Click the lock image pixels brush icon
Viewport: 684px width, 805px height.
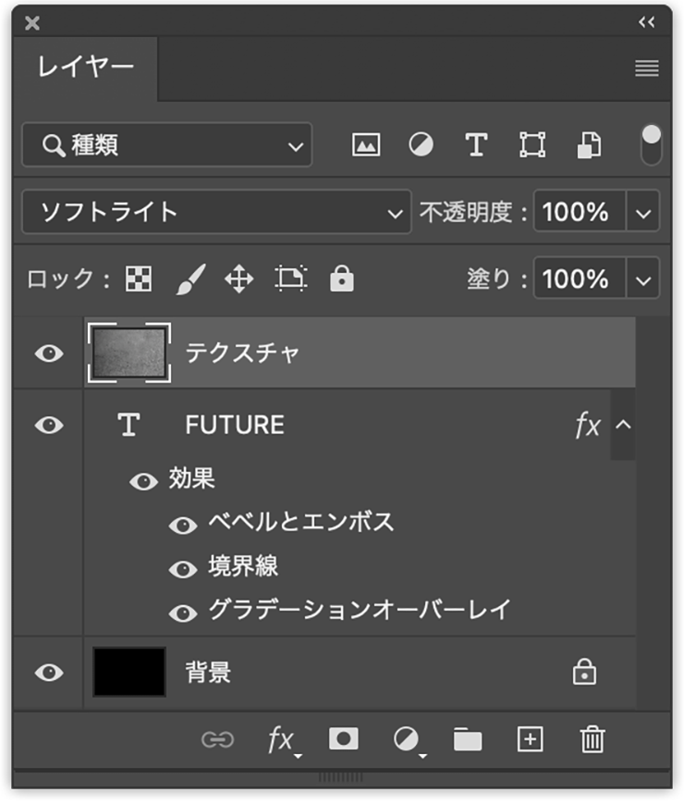click(x=189, y=279)
